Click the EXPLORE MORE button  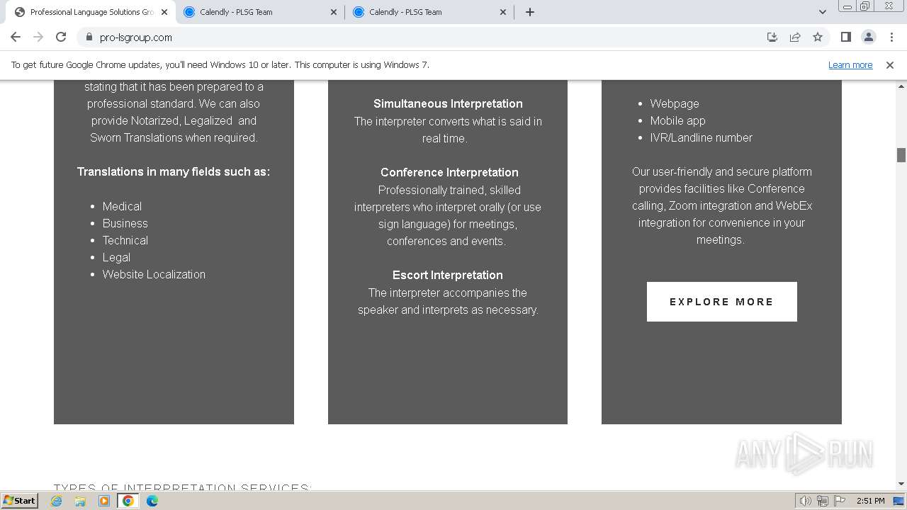tap(721, 302)
